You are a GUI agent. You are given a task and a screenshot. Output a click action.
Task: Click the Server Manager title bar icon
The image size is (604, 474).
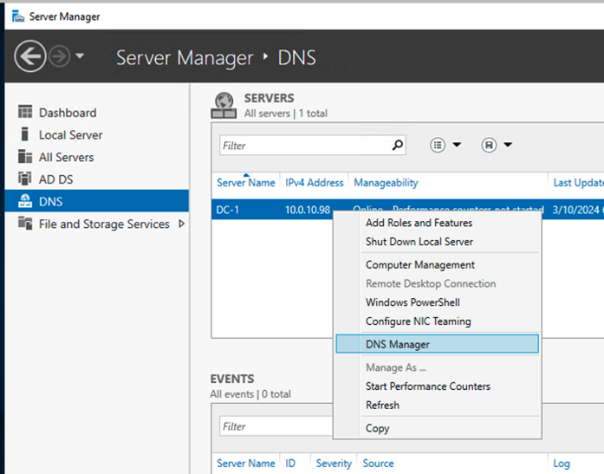[17, 16]
